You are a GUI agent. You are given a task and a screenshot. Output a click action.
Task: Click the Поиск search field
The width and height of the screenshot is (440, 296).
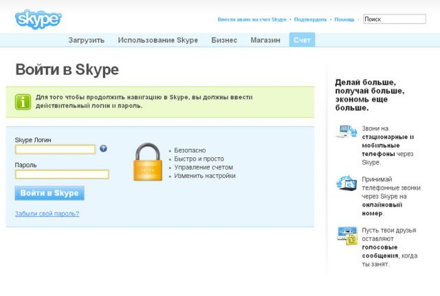(395, 19)
